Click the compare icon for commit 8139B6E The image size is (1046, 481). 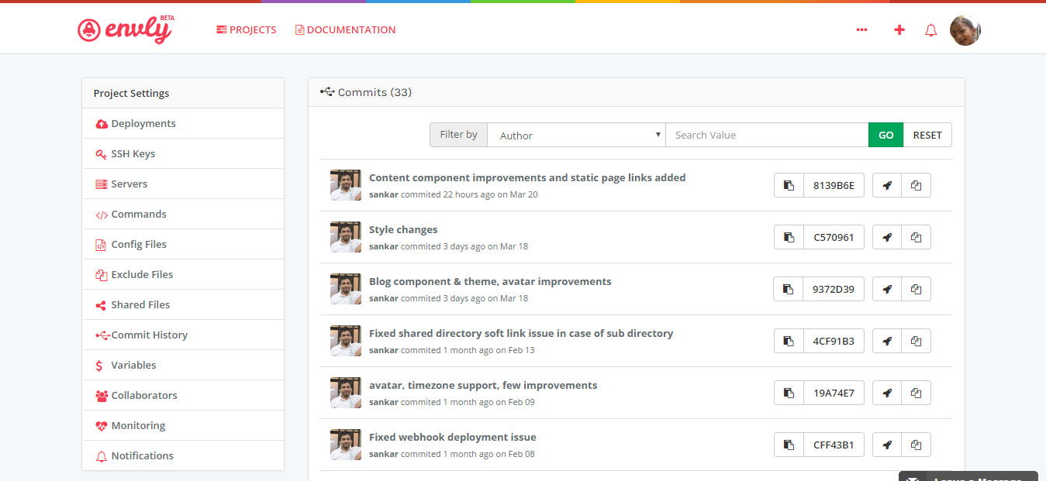[916, 185]
